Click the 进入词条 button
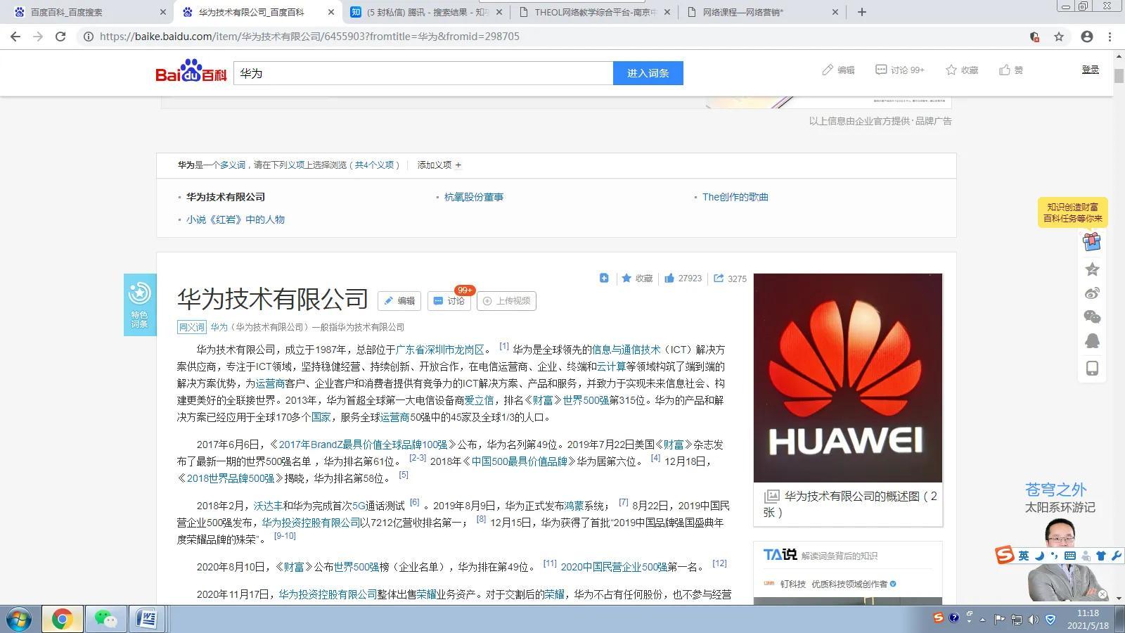The width and height of the screenshot is (1125, 633). coord(648,73)
